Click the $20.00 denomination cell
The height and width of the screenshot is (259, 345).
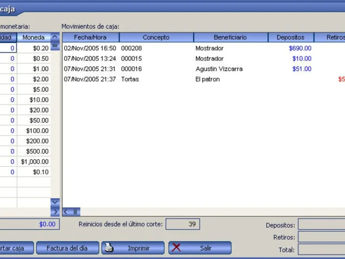[x=34, y=110]
